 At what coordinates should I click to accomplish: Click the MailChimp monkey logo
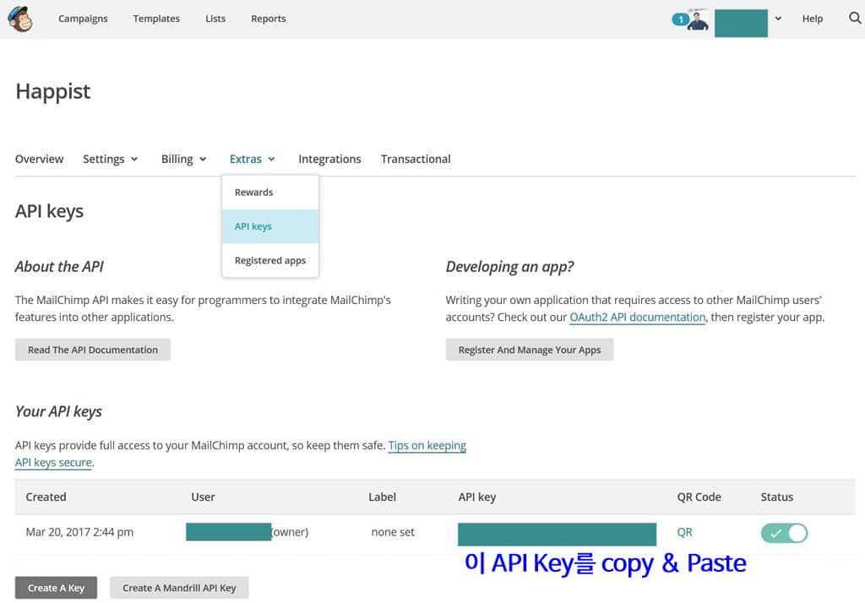(20, 19)
